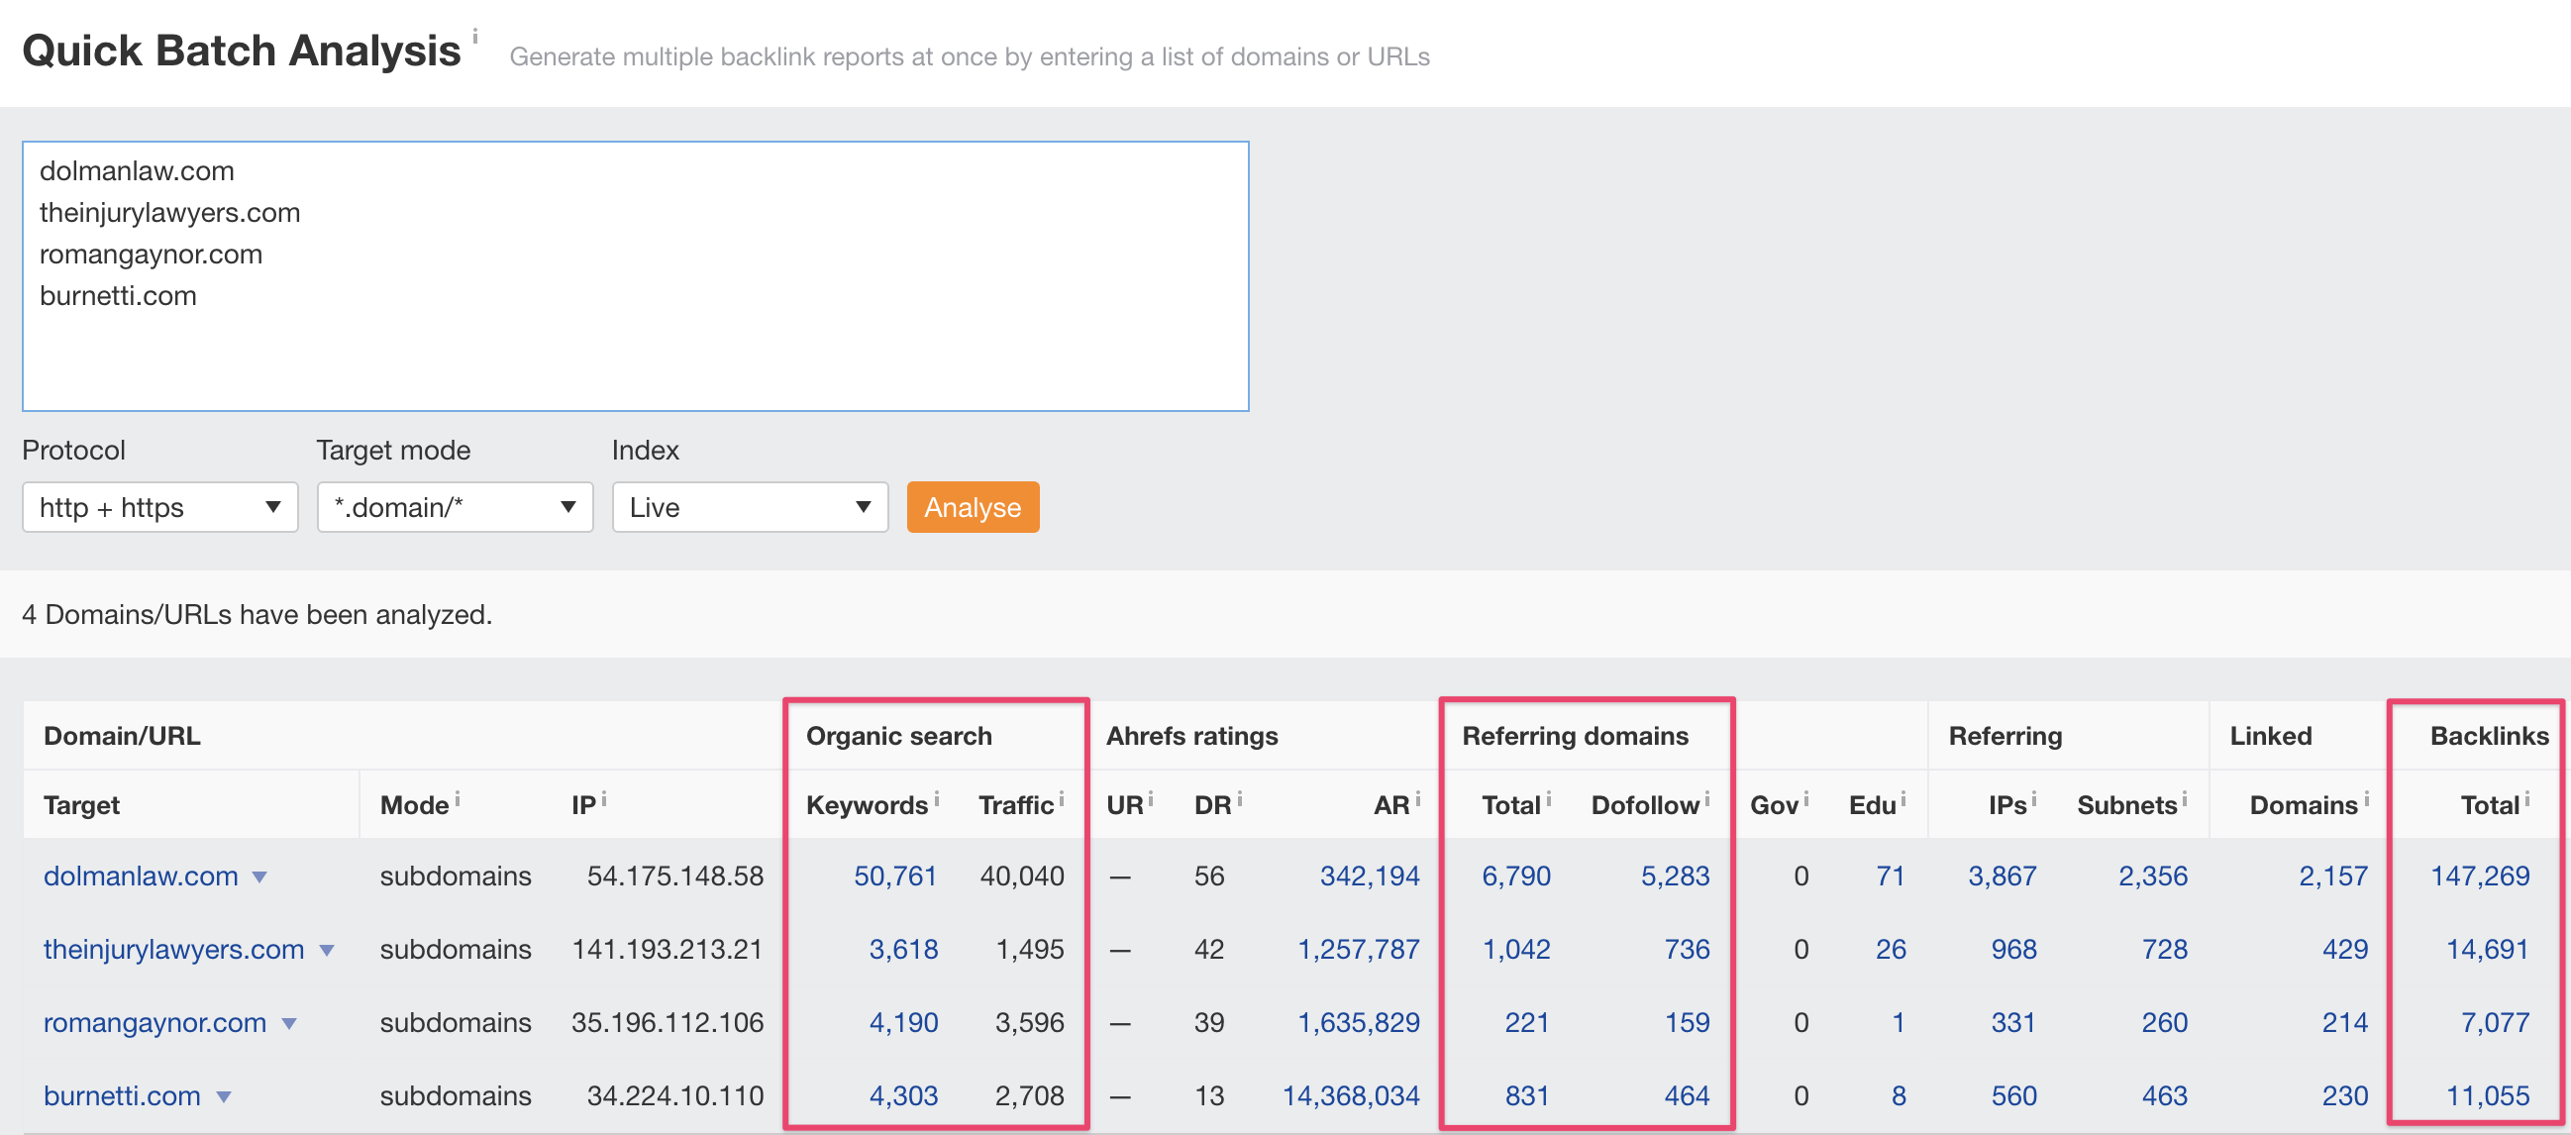2571x1135 pixels.
Task: Click Ahrefs rank 14,368,034
Action: [x=1351, y=1095]
